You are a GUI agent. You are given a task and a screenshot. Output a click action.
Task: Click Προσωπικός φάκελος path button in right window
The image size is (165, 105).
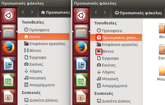(138, 13)
